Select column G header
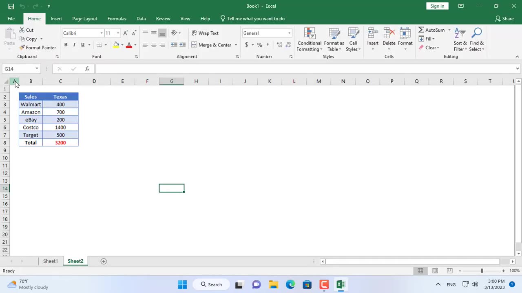The height and width of the screenshot is (293, 522). pos(172,81)
